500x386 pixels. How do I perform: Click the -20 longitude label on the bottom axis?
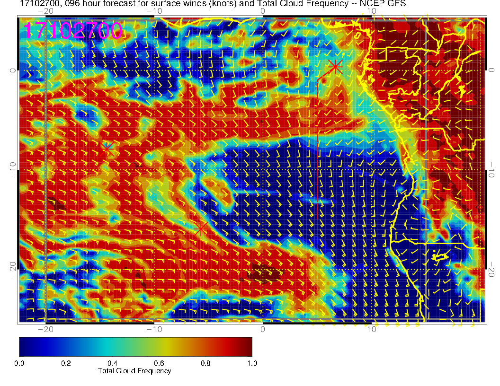[x=45, y=329]
